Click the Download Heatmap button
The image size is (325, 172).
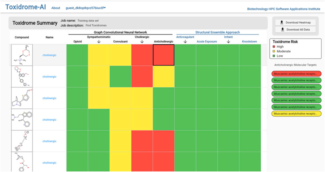296,22
